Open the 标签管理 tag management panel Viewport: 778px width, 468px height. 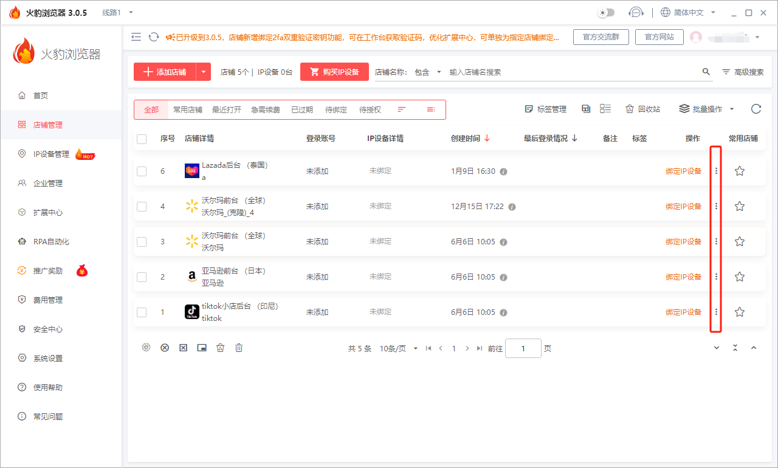pos(546,109)
